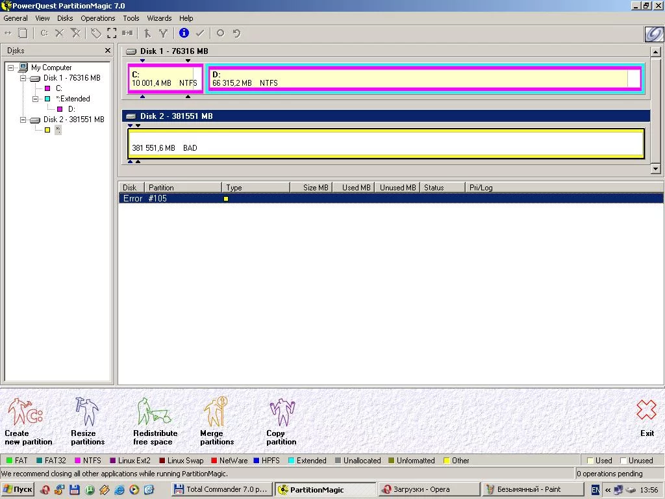Close the Disks side panel

[x=108, y=51]
